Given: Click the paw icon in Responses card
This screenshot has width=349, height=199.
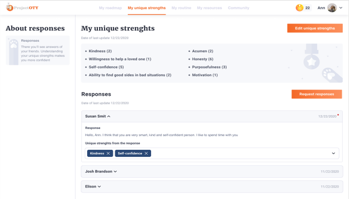Looking at the screenshot, I should (14, 44).
